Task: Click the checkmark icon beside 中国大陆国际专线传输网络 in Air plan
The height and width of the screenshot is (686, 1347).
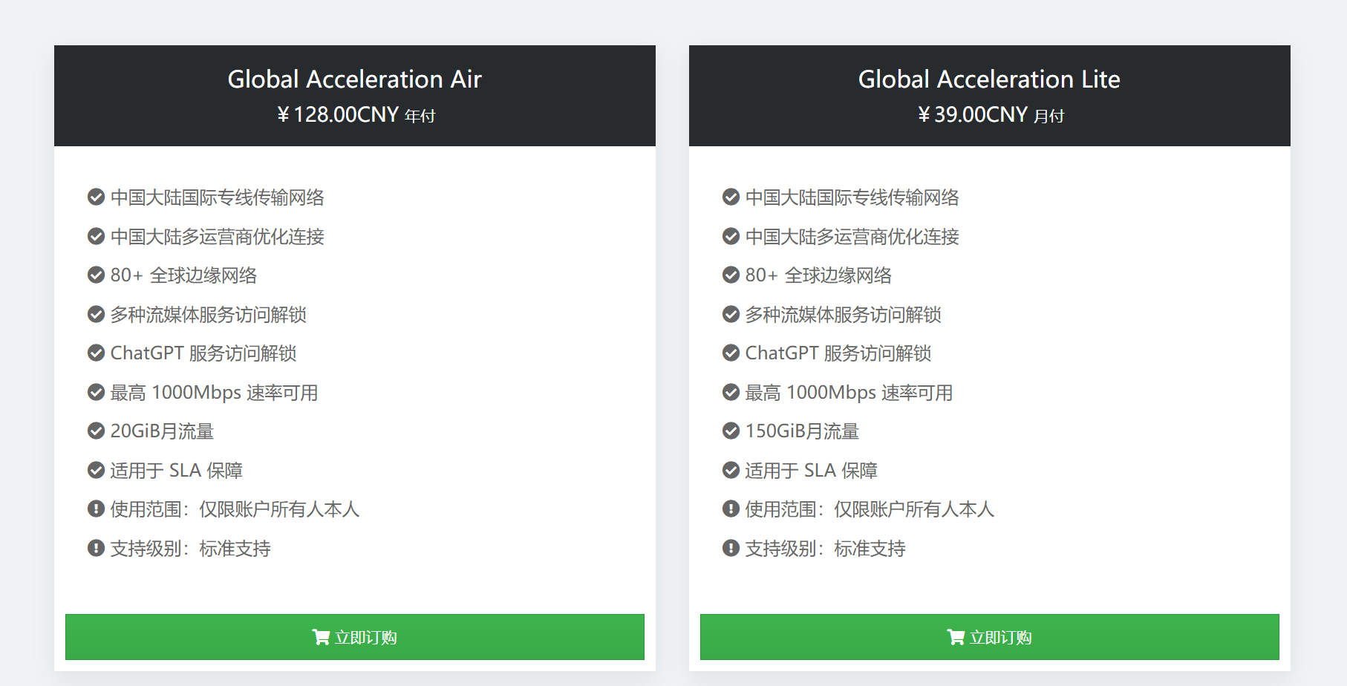Action: point(96,197)
